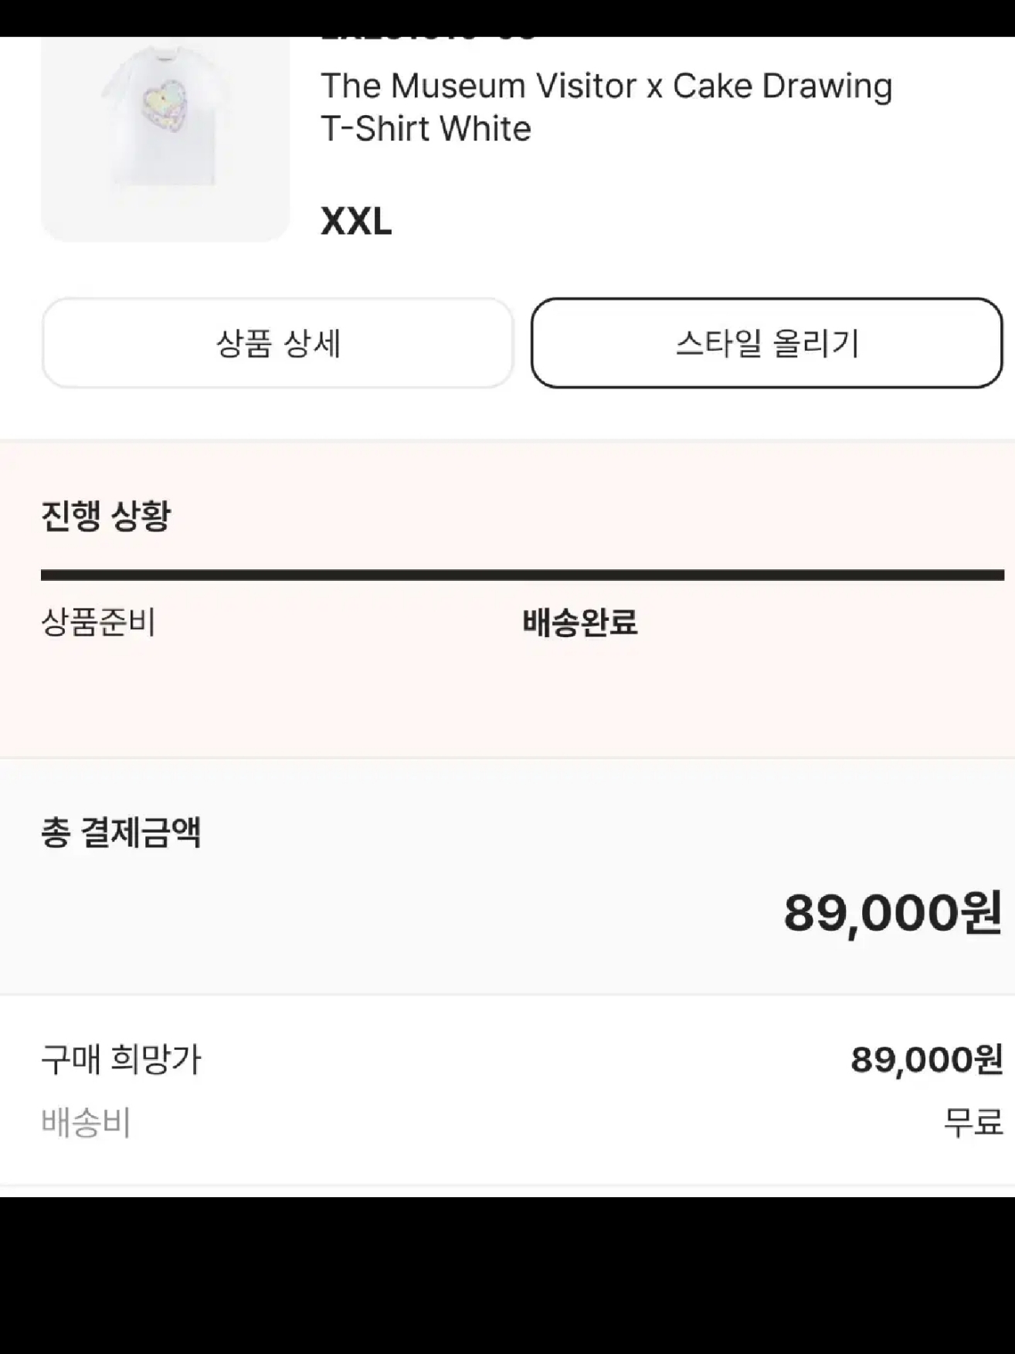
Task: Click the 총 결제금액 heading
Action: (x=121, y=833)
